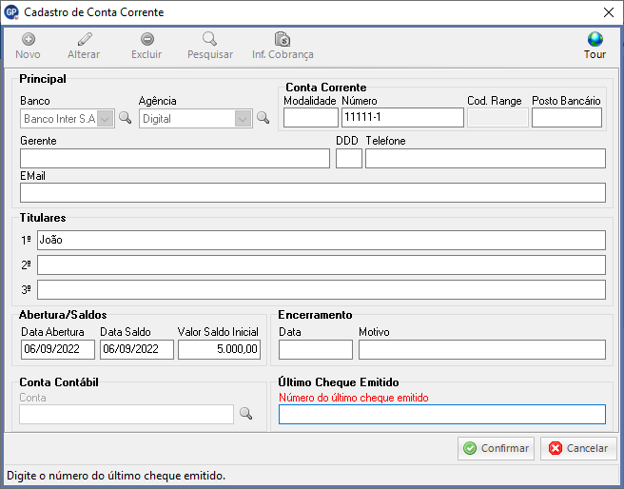Click the 'Encerramento' group heading
Image resolution: width=624 pixels, height=489 pixels.
[315, 315]
